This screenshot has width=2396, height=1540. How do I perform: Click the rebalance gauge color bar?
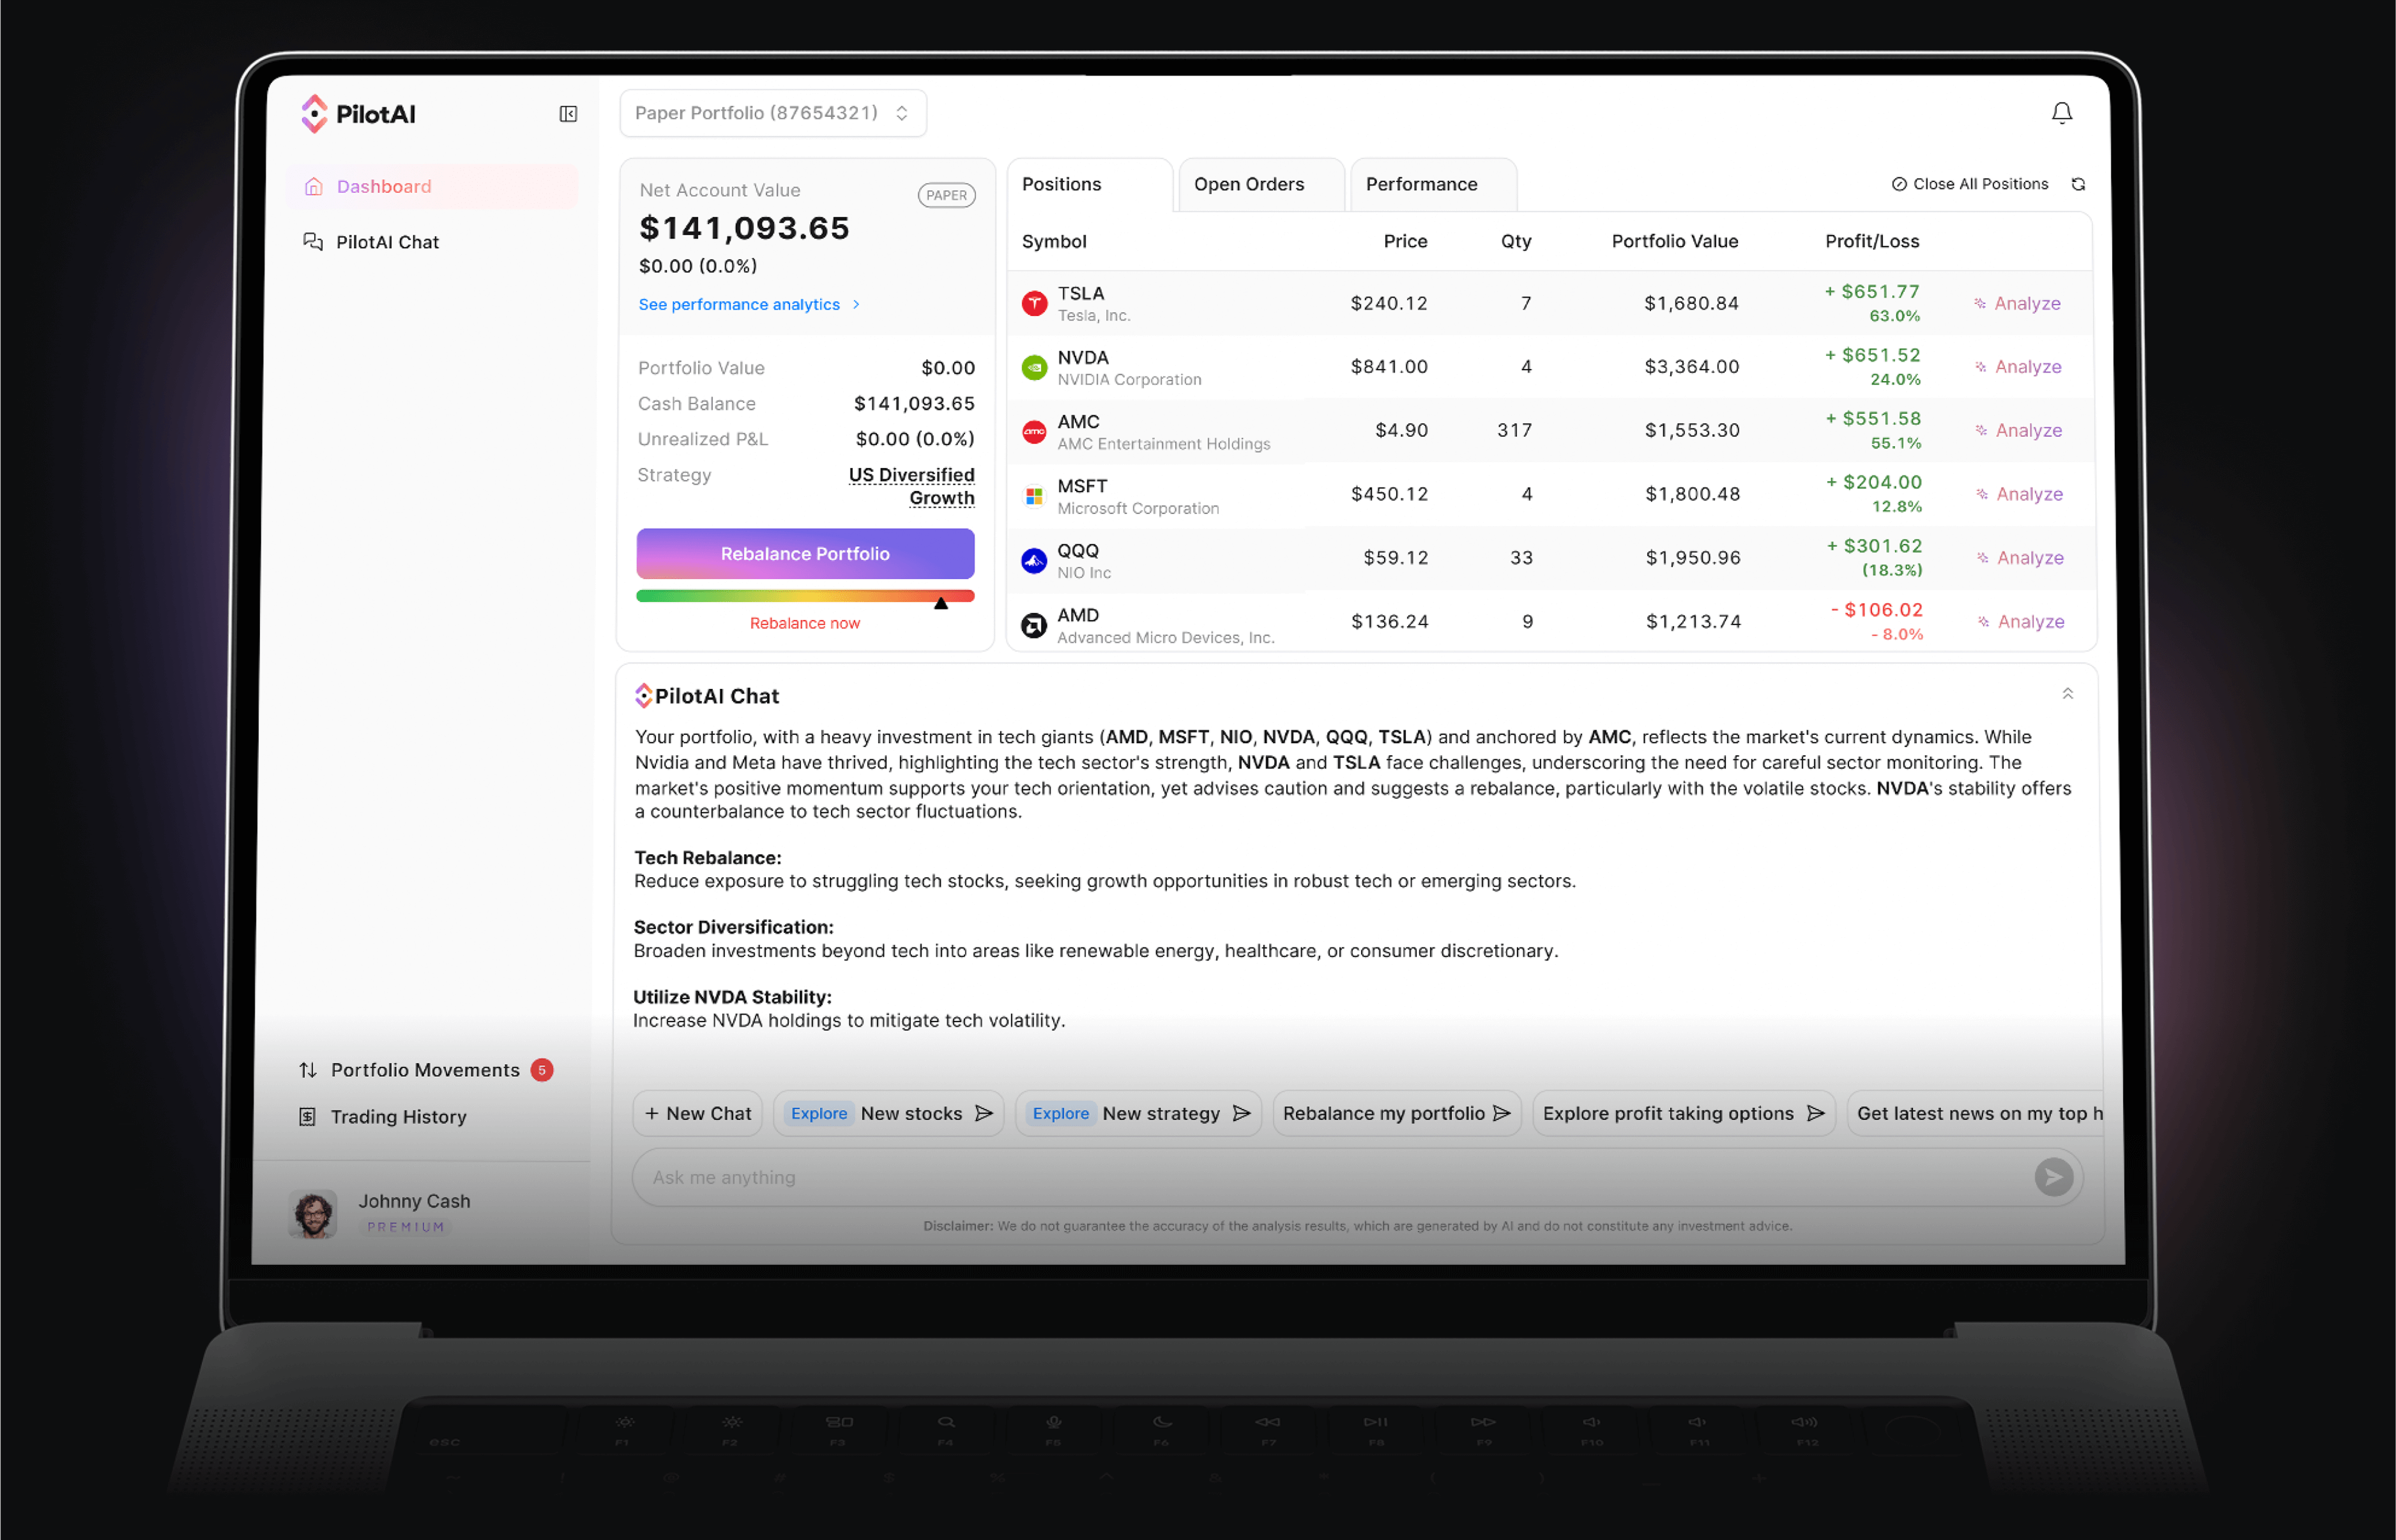805,596
